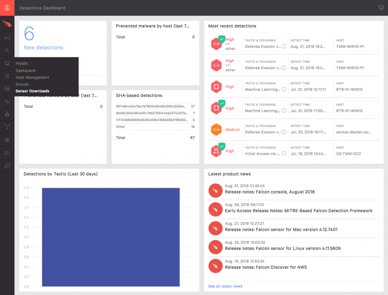Open the Discover eye sidebar icon
Image resolution: width=388 pixels, height=295 pixels.
(x=7, y=101)
